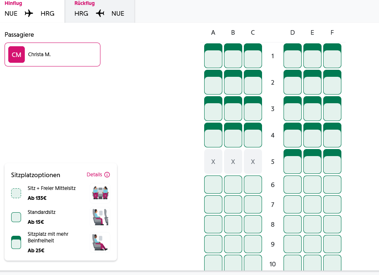This screenshot has height=275, width=379.
Task: Choose extra legroom seat 5E
Action: coord(312,161)
